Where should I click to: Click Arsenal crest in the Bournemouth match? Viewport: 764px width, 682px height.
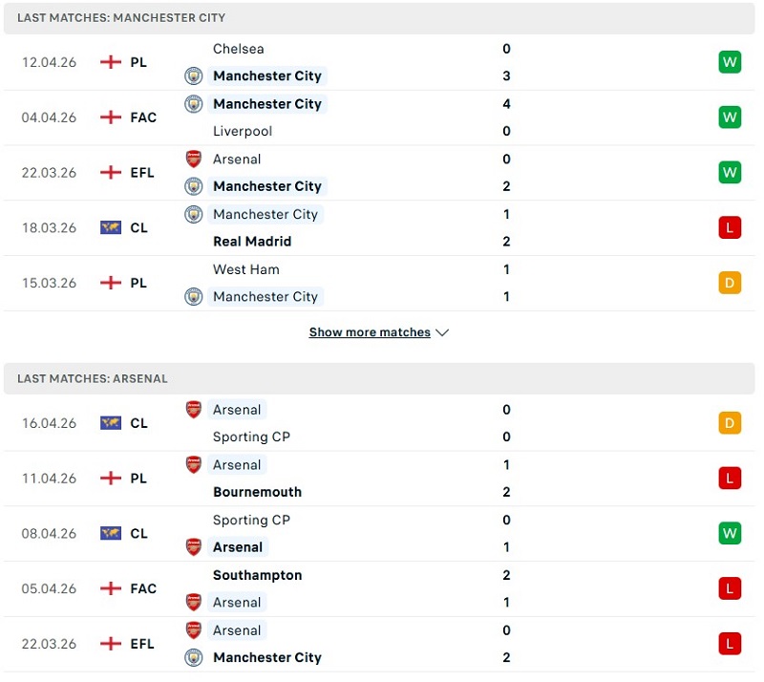194,465
